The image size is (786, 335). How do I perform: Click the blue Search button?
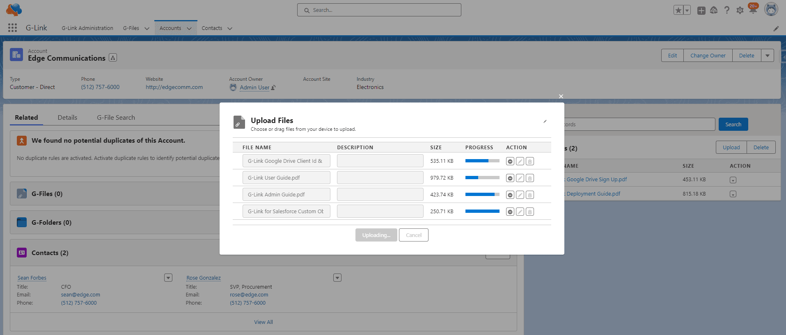pyautogui.click(x=733, y=124)
